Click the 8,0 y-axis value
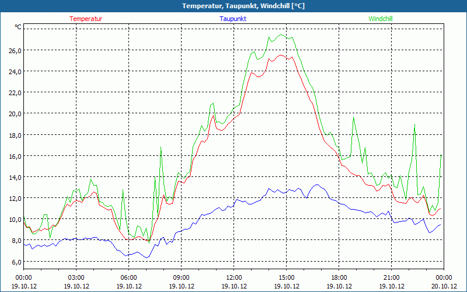 (16, 241)
